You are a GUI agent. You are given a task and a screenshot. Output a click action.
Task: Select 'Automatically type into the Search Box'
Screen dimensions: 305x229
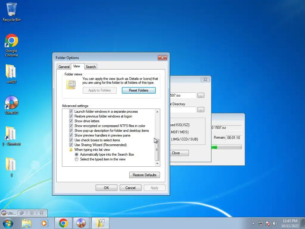(x=77, y=154)
